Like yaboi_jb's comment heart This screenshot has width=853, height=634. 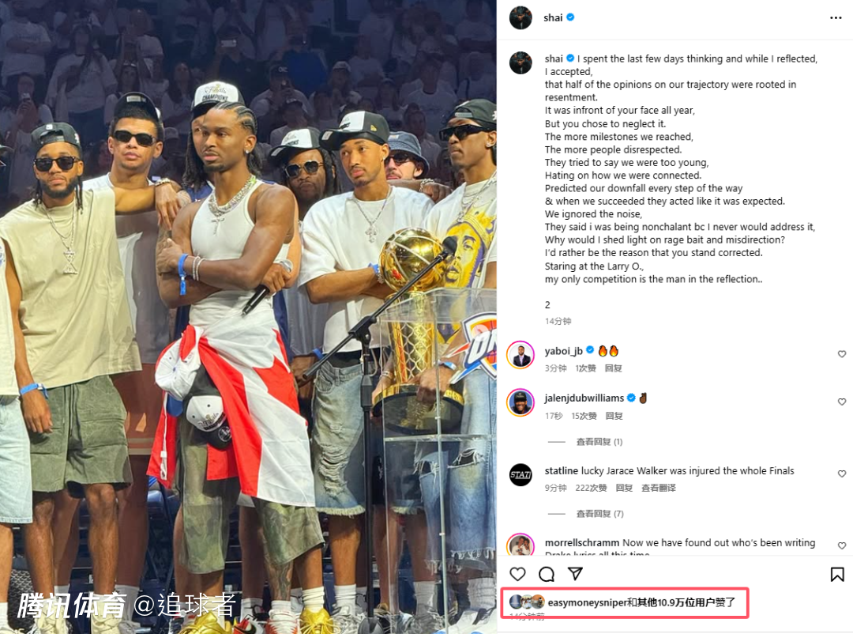(842, 354)
